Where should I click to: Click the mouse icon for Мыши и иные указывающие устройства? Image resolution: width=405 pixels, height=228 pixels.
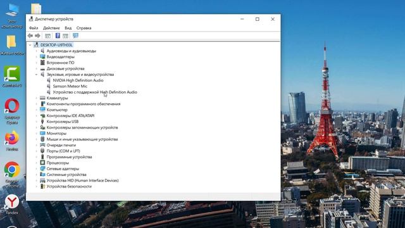42,139
